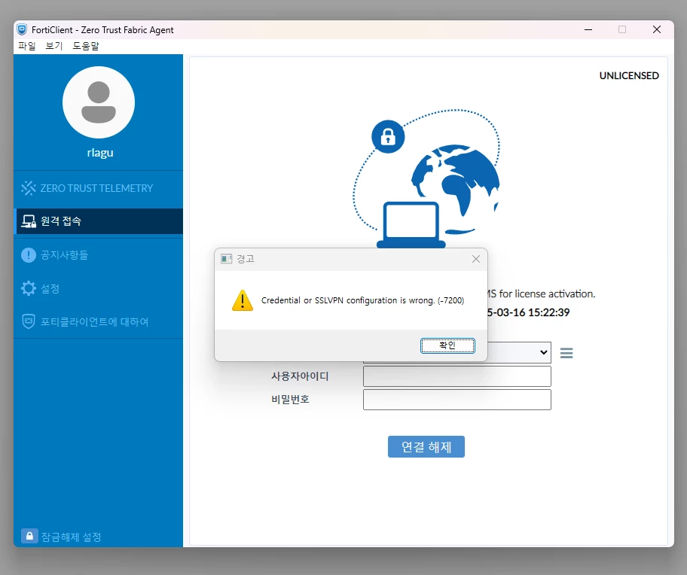The image size is (687, 575).
Task: Focus the 사용자아이디 input field
Action: [x=457, y=376]
